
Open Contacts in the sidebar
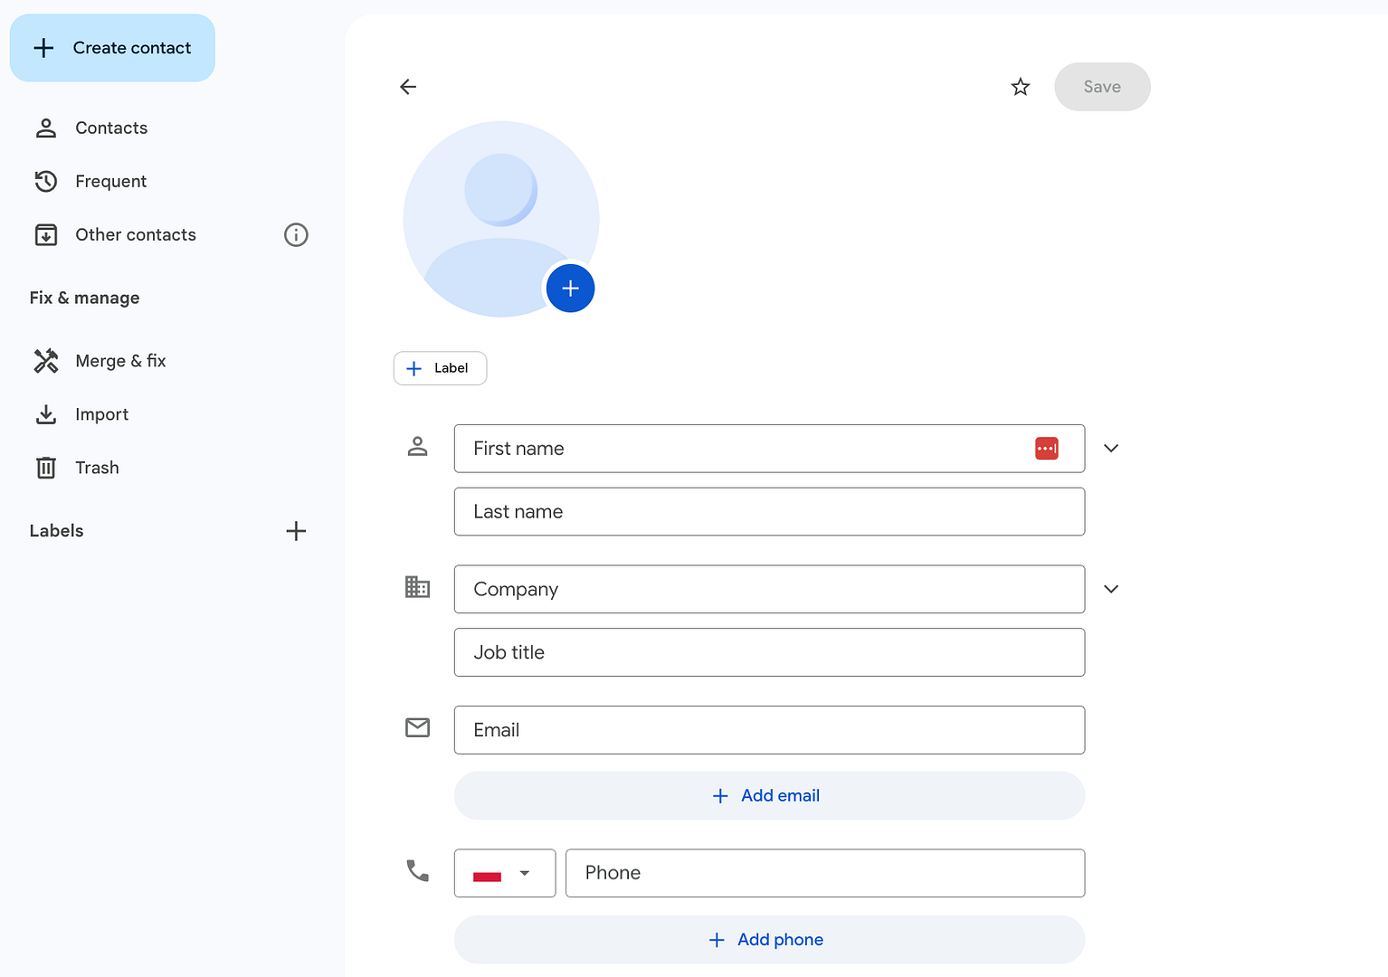point(110,128)
